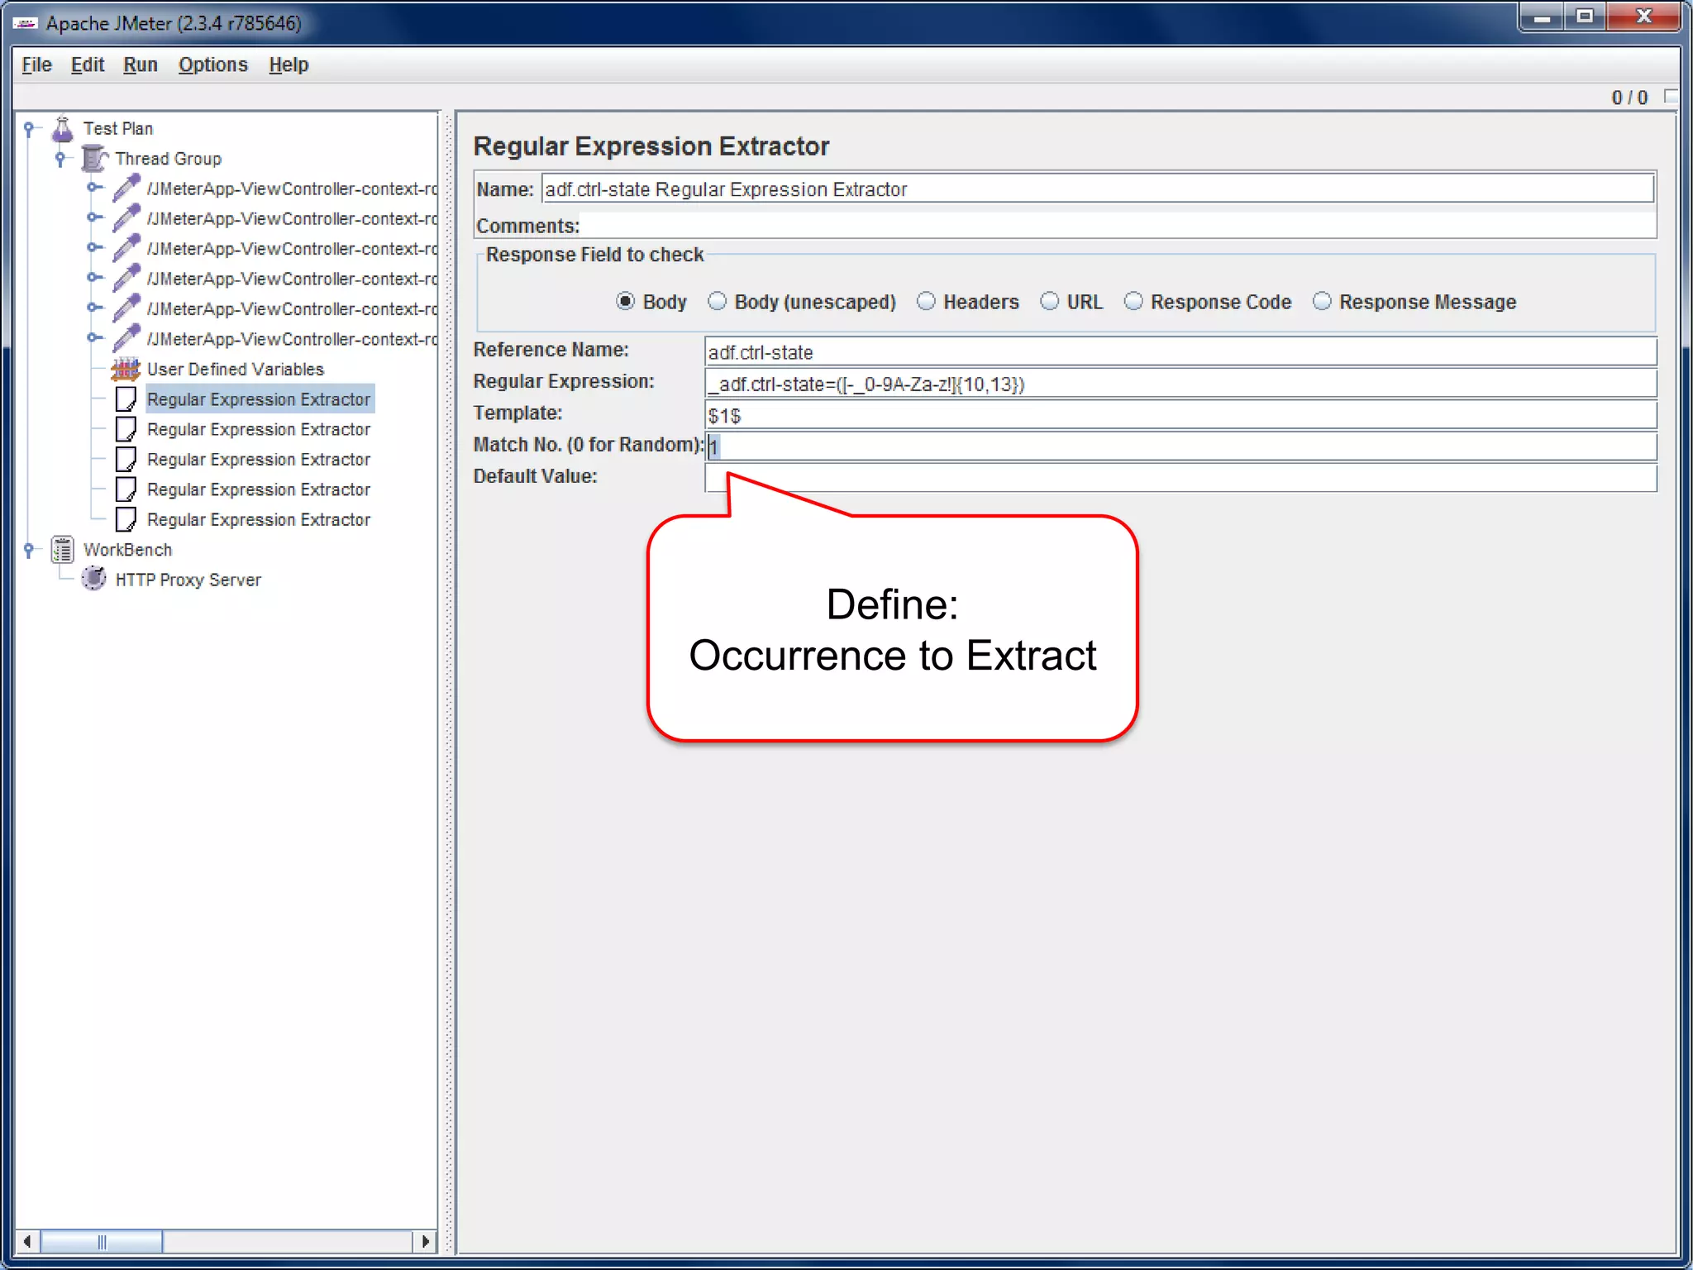Image resolution: width=1693 pixels, height=1270 pixels.
Task: Close the JMeter window
Action: [x=1643, y=17]
